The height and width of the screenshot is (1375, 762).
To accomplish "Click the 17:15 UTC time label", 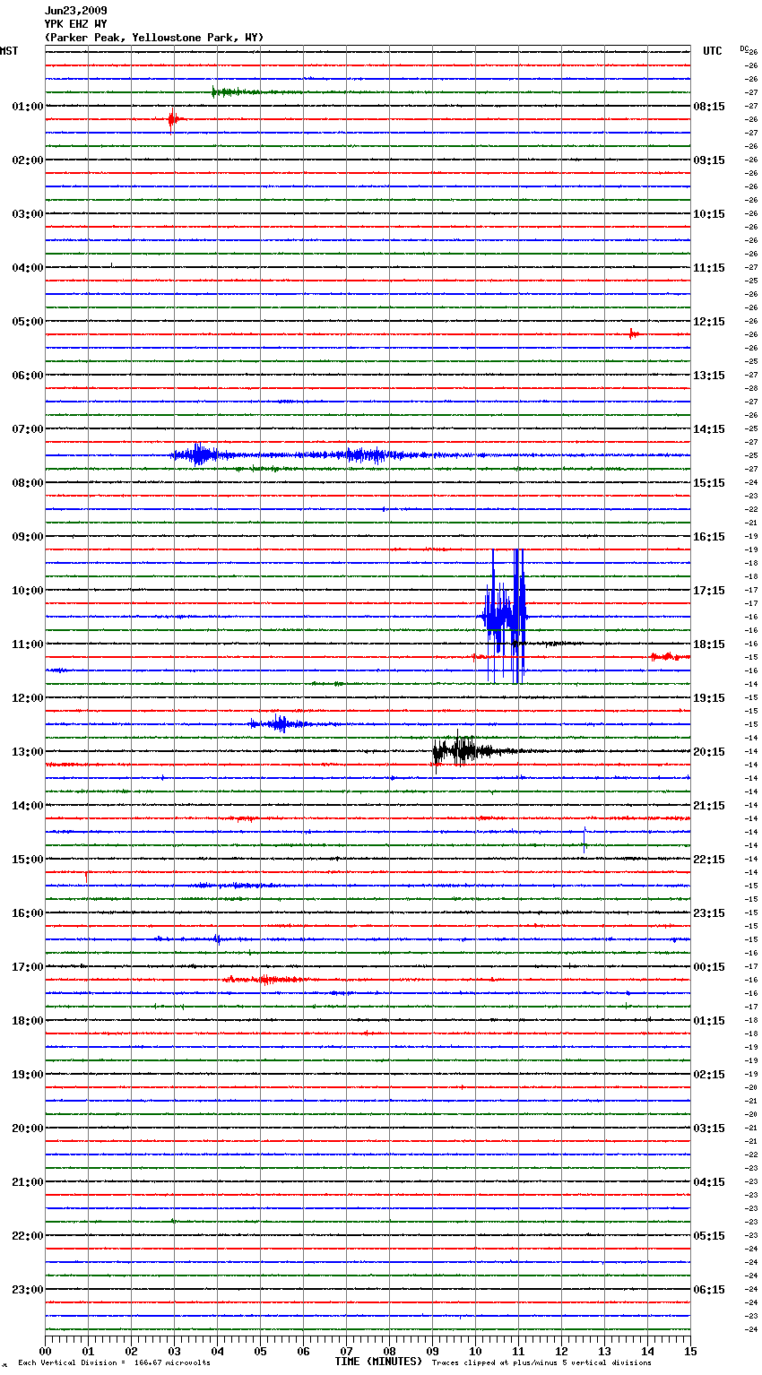I will click(x=709, y=590).
